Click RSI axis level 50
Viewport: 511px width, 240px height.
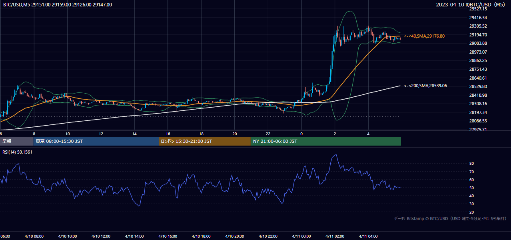click(472, 188)
